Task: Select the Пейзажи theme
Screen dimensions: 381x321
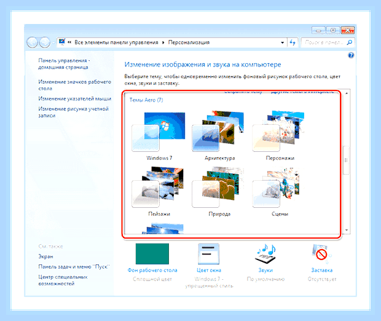Action: pos(159,191)
